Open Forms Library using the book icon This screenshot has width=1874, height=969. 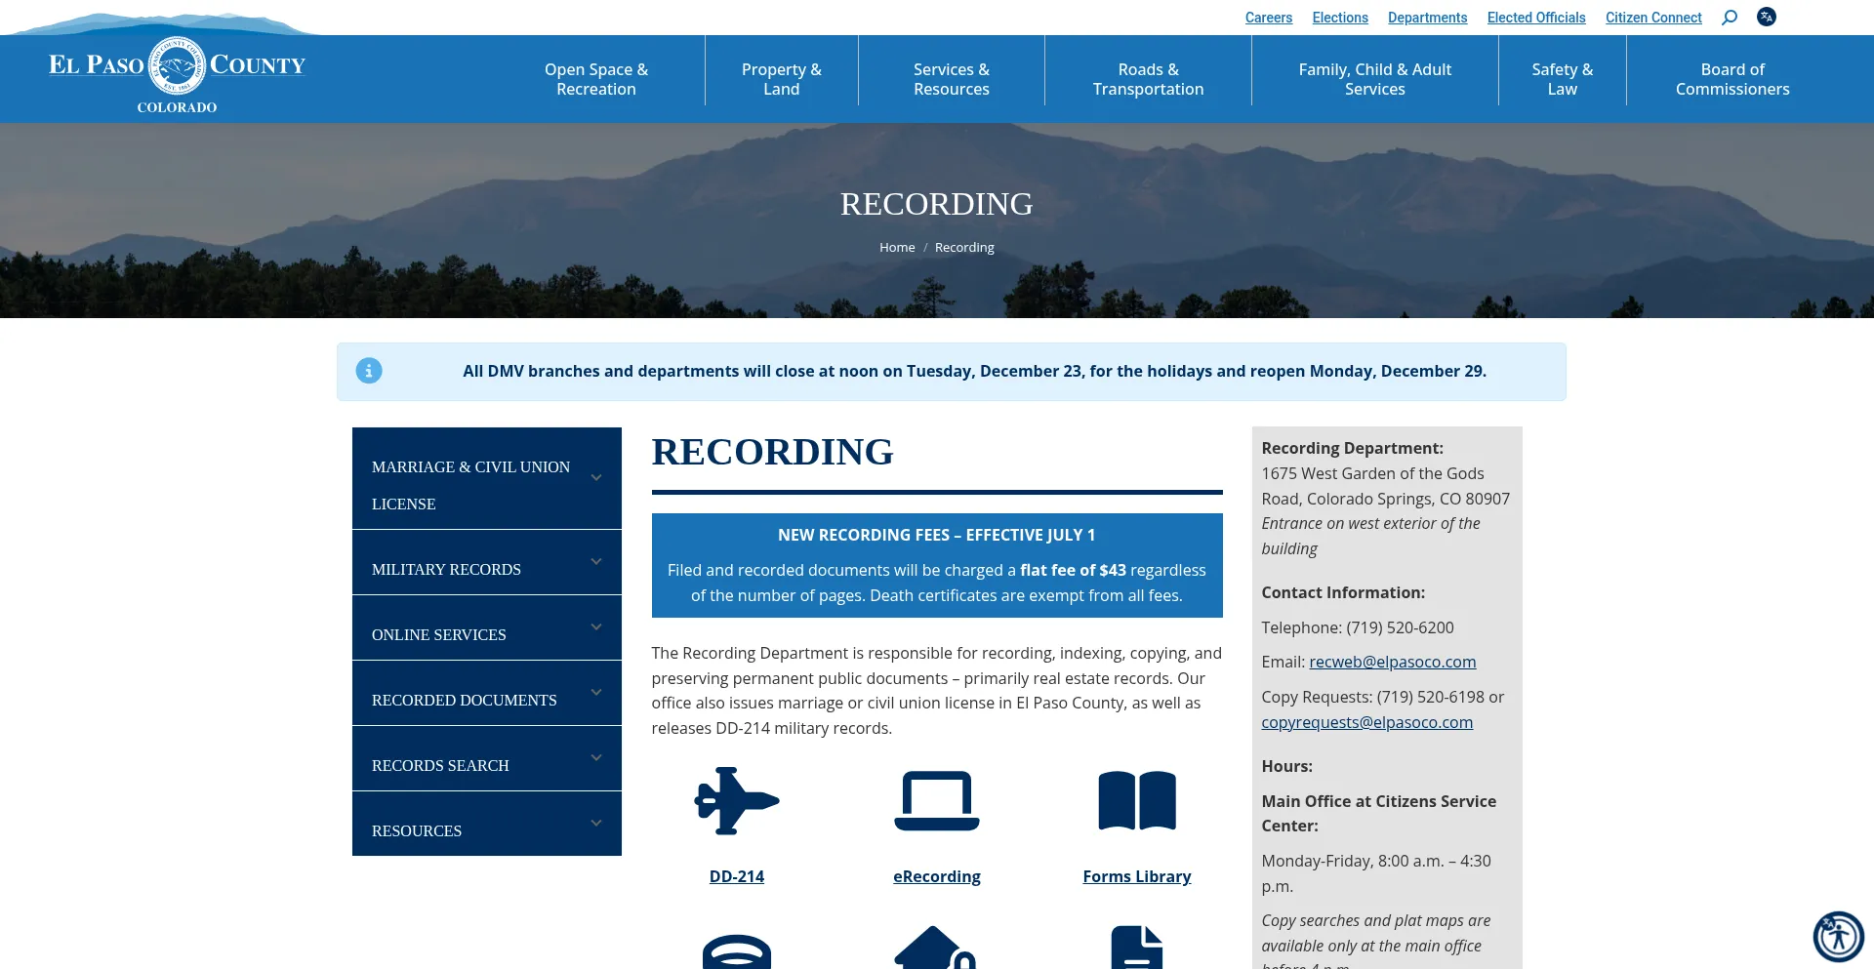click(x=1136, y=801)
